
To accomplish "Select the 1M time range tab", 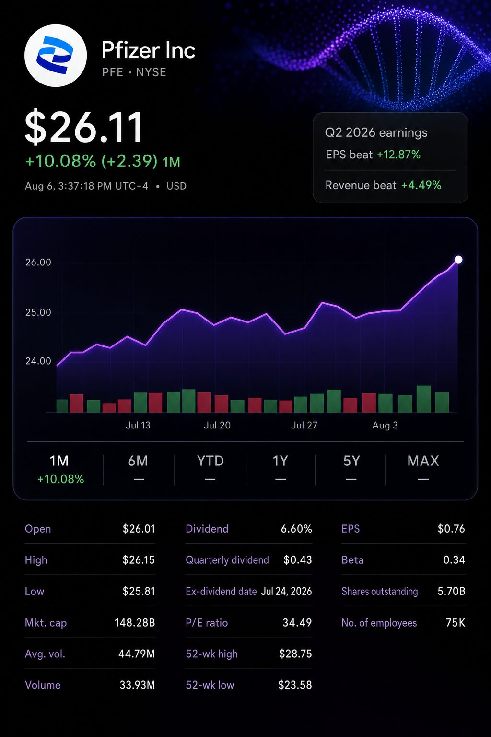I will [60, 469].
